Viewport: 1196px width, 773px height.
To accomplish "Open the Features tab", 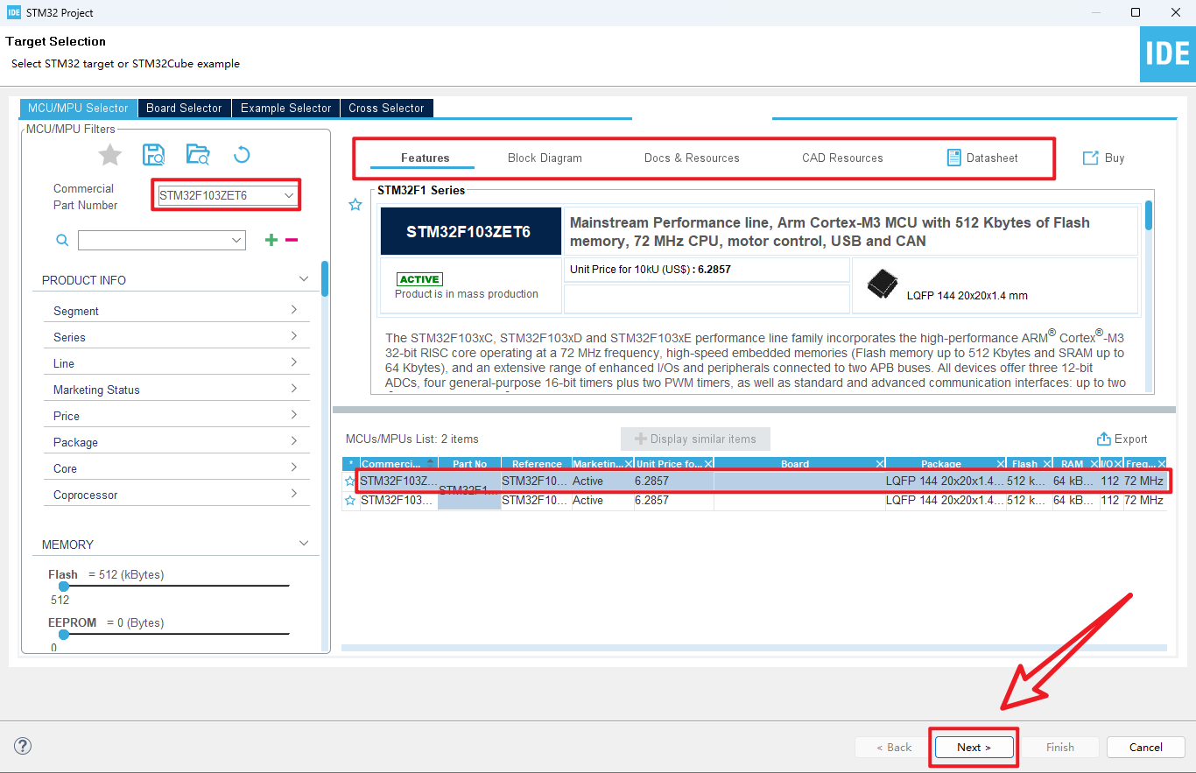I will pos(425,158).
